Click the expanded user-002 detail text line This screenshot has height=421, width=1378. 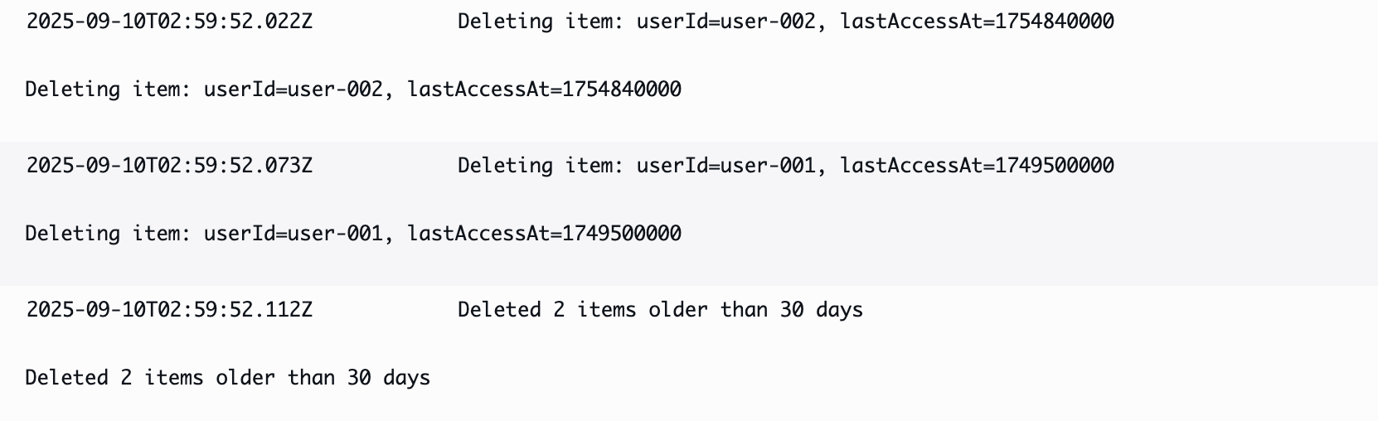point(353,90)
